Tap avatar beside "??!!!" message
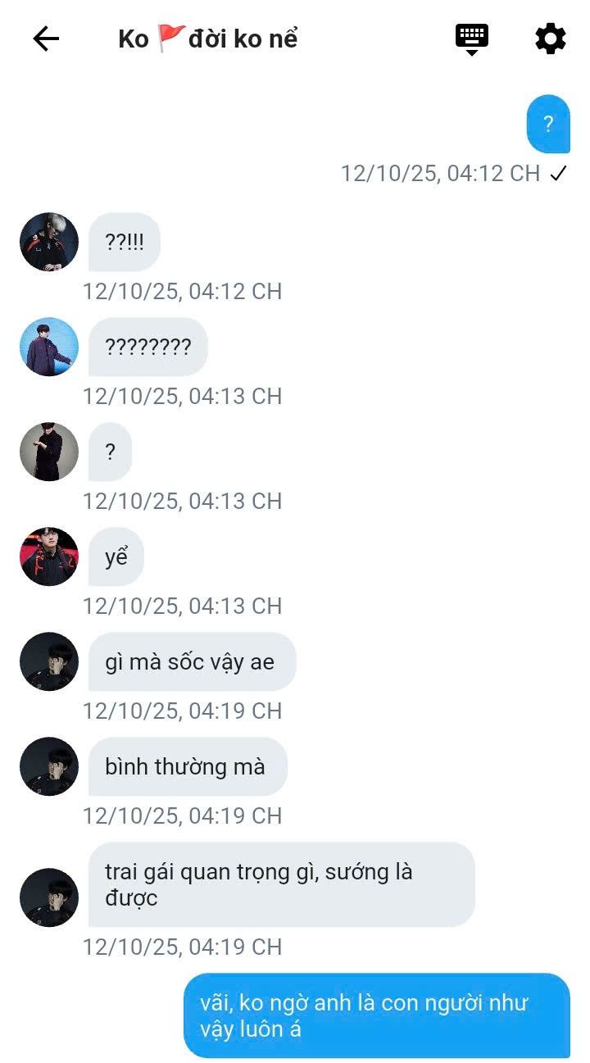The width and height of the screenshot is (590, 1063). tap(49, 242)
